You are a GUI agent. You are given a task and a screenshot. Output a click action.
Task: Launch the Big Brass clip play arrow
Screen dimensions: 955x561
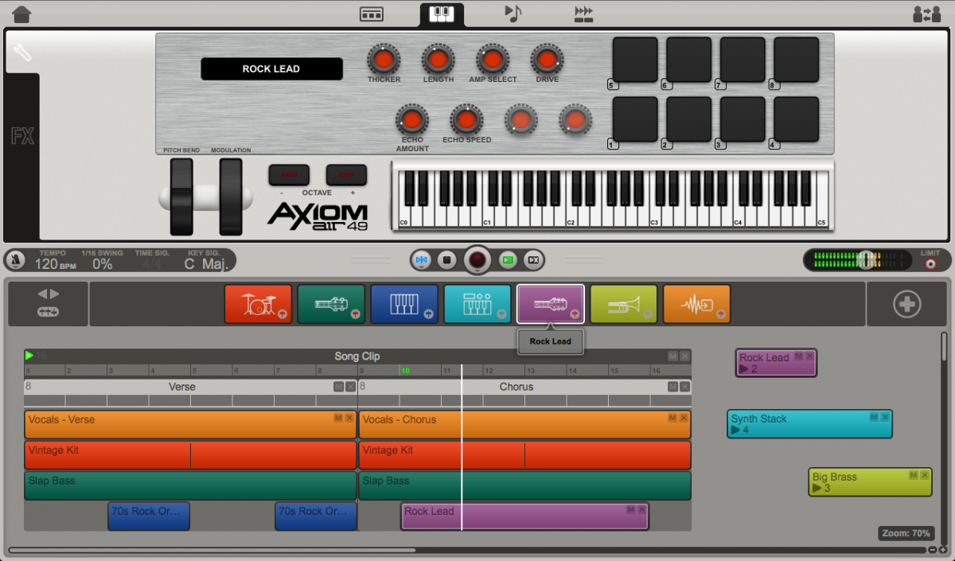click(817, 489)
